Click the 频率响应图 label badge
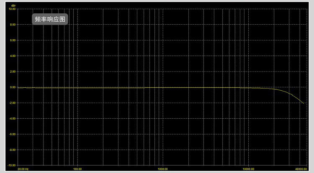This screenshot has height=173, width=314. [50, 19]
